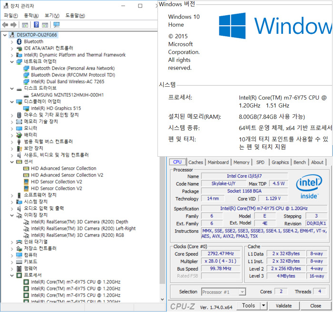
Task: Click the Close button in CPU-Z
Action: pyautogui.click(x=315, y=306)
